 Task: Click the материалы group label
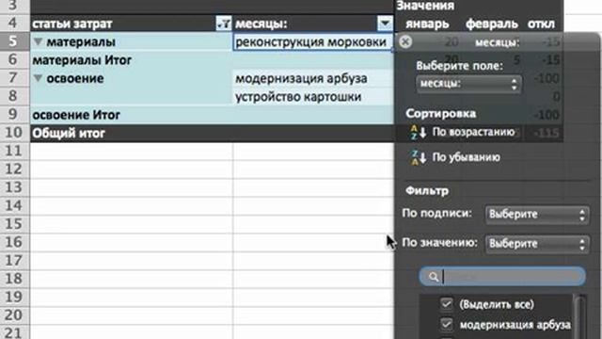tap(81, 41)
